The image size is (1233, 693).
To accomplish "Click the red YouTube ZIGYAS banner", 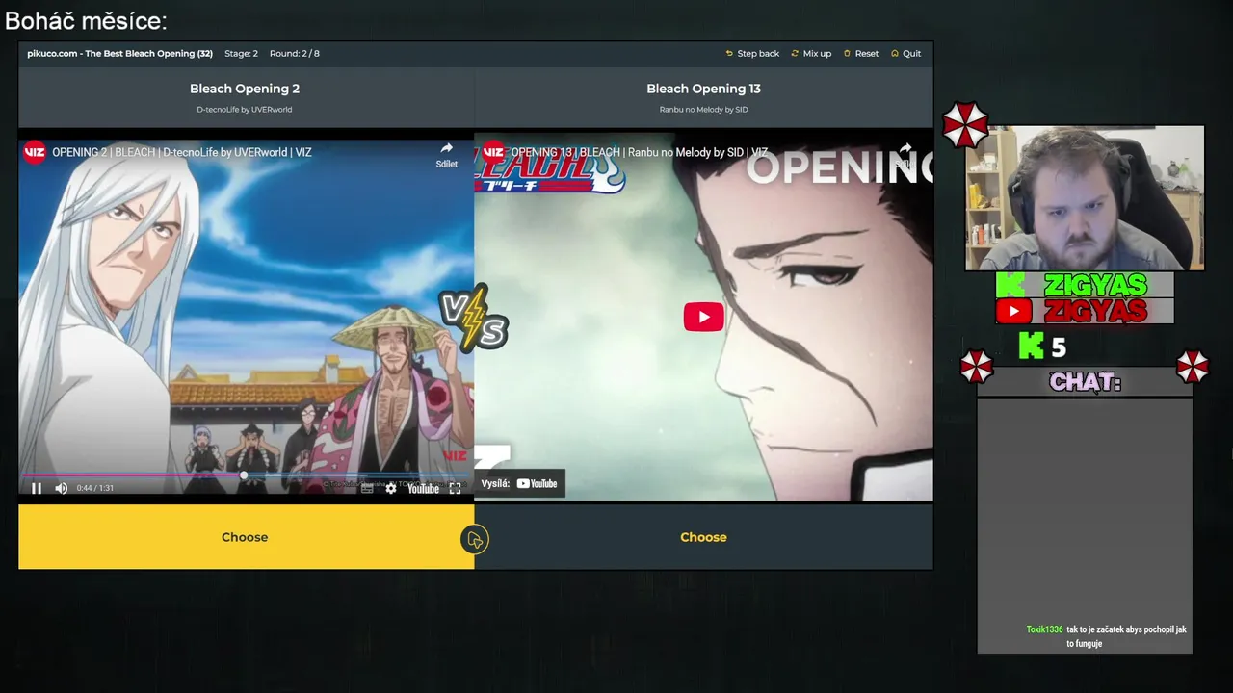I will [1085, 311].
